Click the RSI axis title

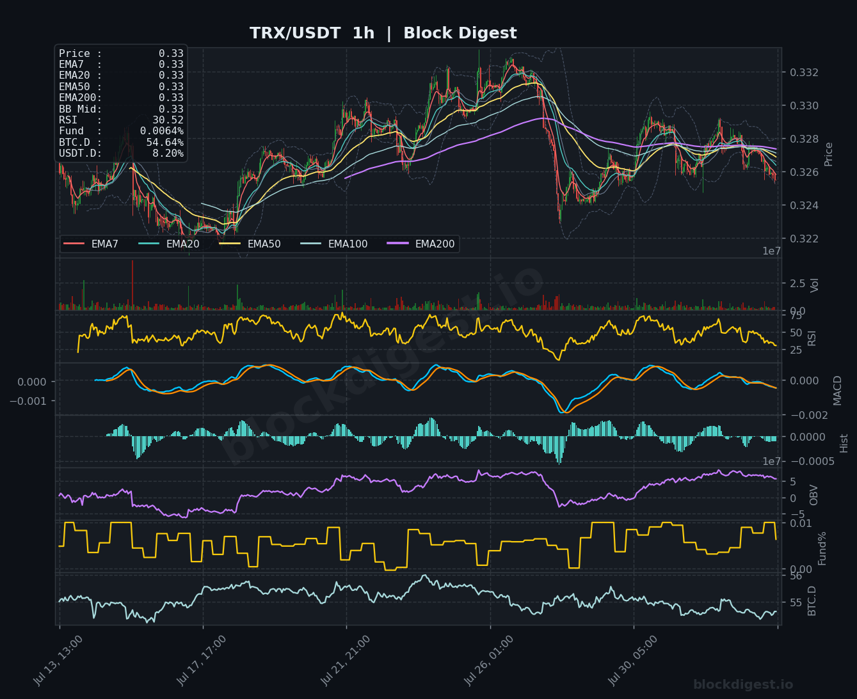tap(812, 338)
